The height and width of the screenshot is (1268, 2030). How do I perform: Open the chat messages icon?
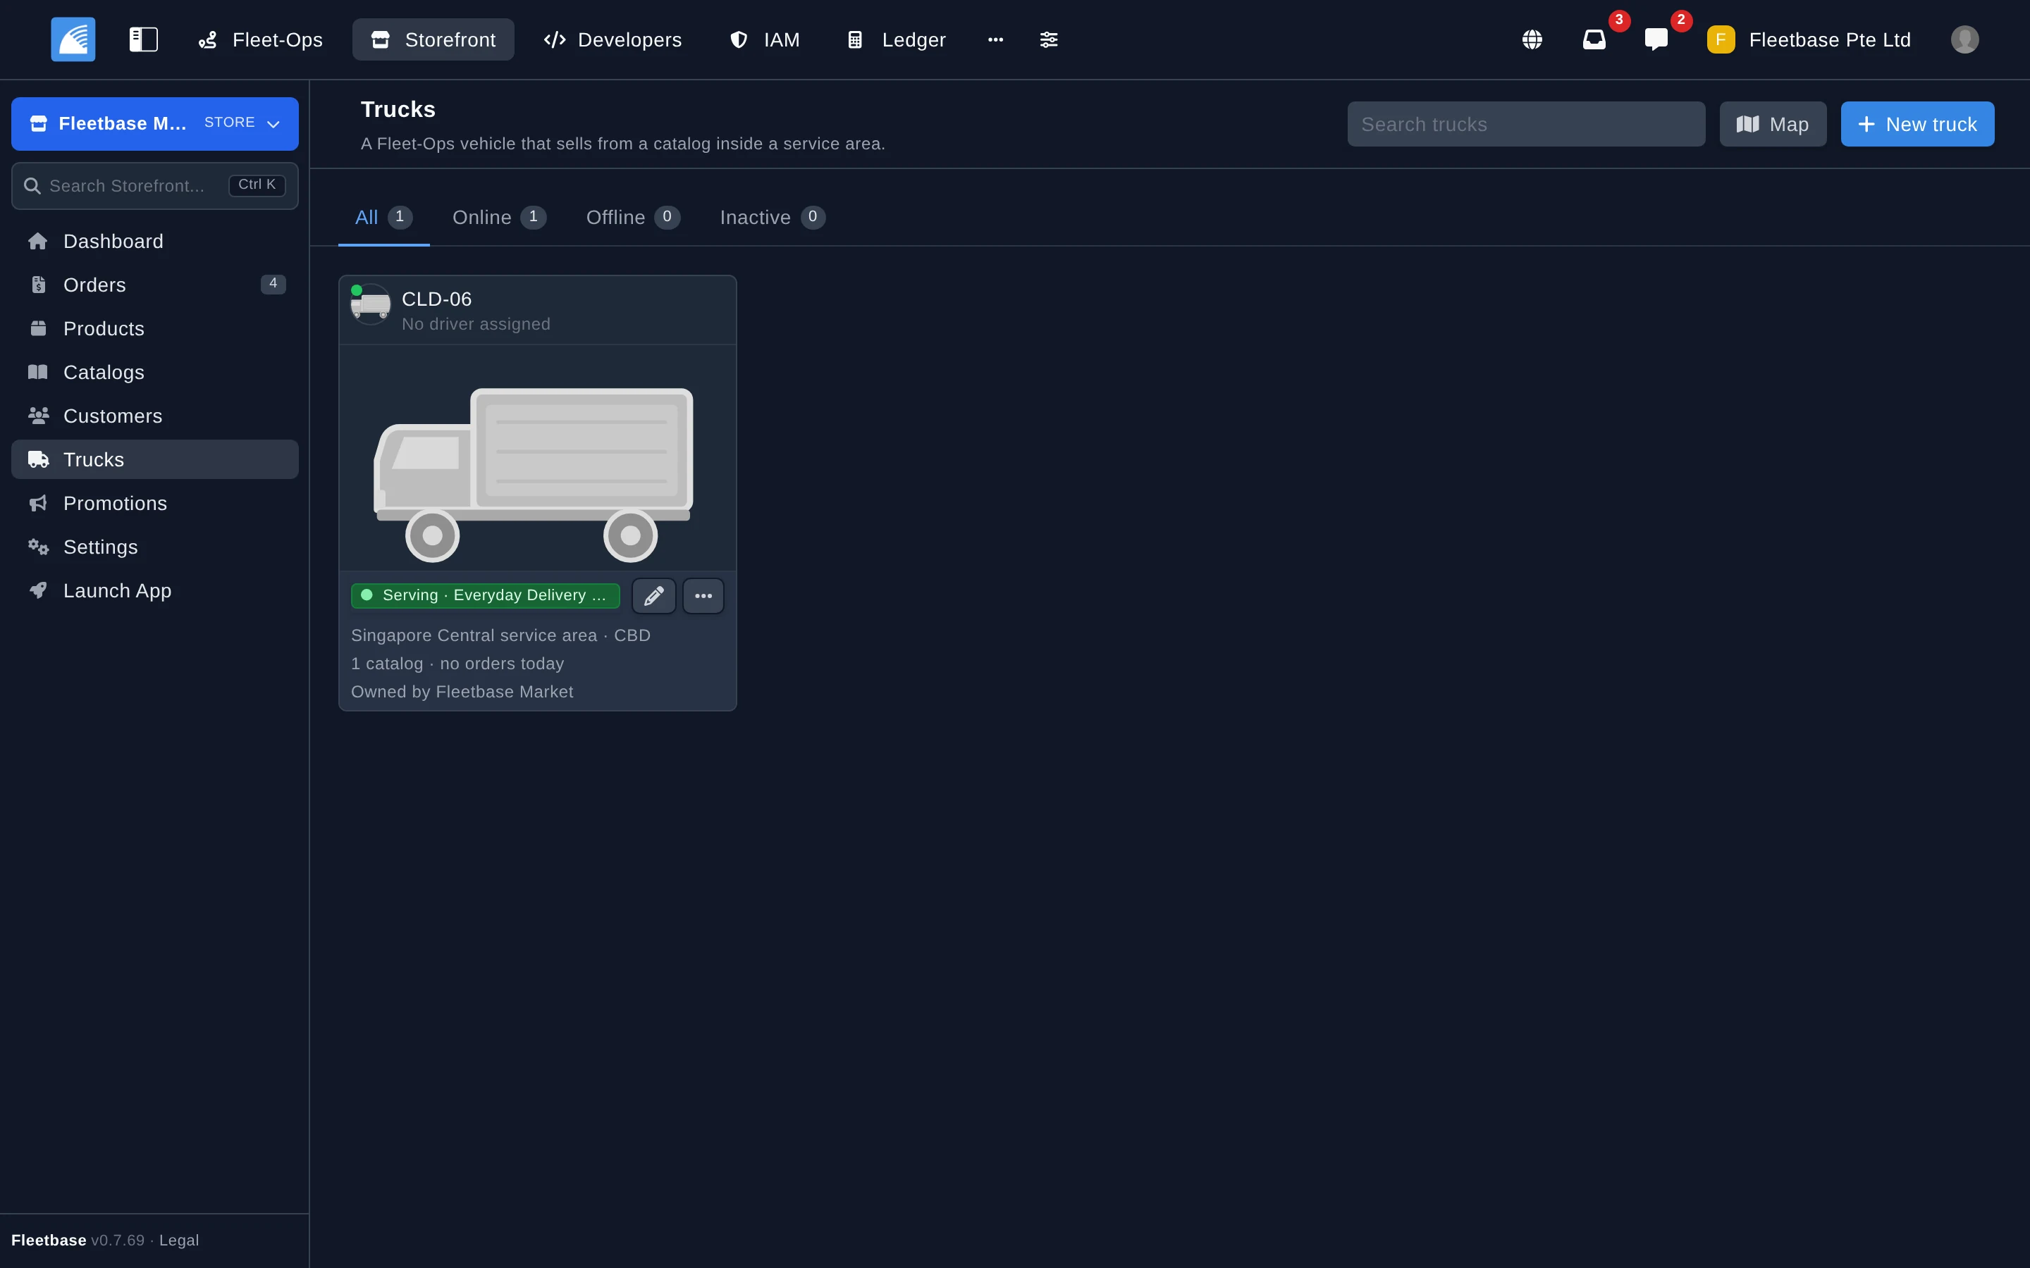[1656, 39]
